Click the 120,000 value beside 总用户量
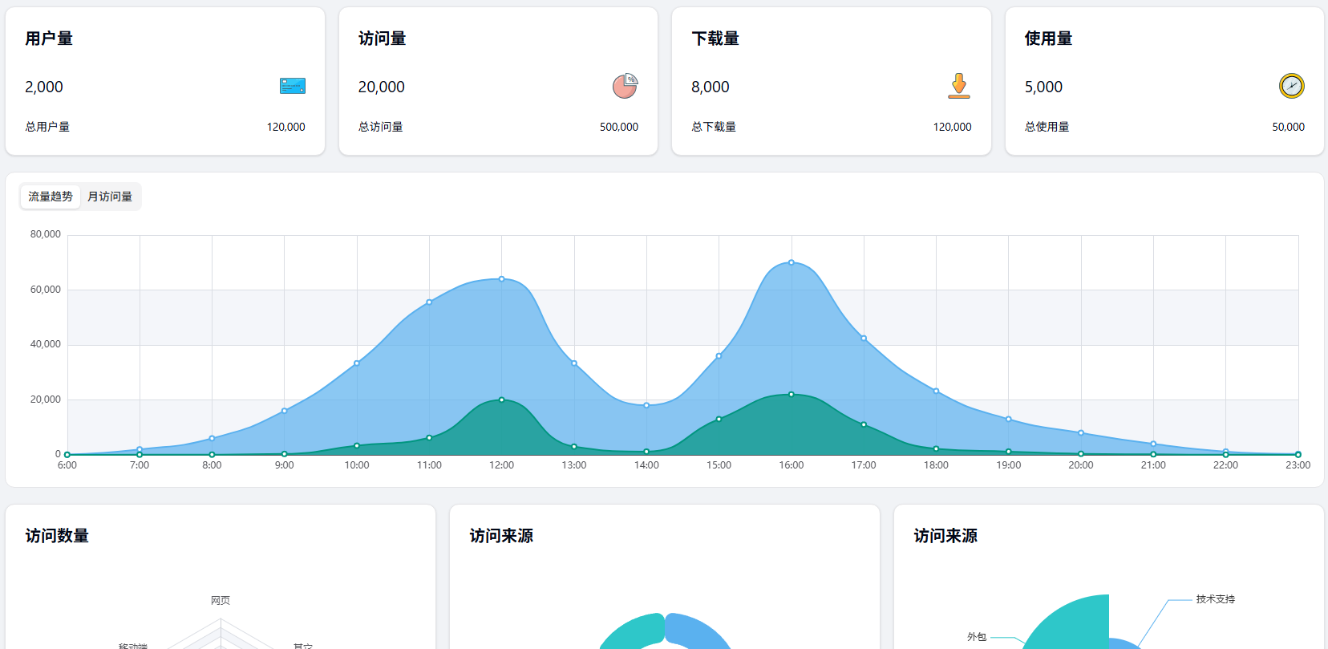The height and width of the screenshot is (649, 1328). pyautogui.click(x=286, y=127)
